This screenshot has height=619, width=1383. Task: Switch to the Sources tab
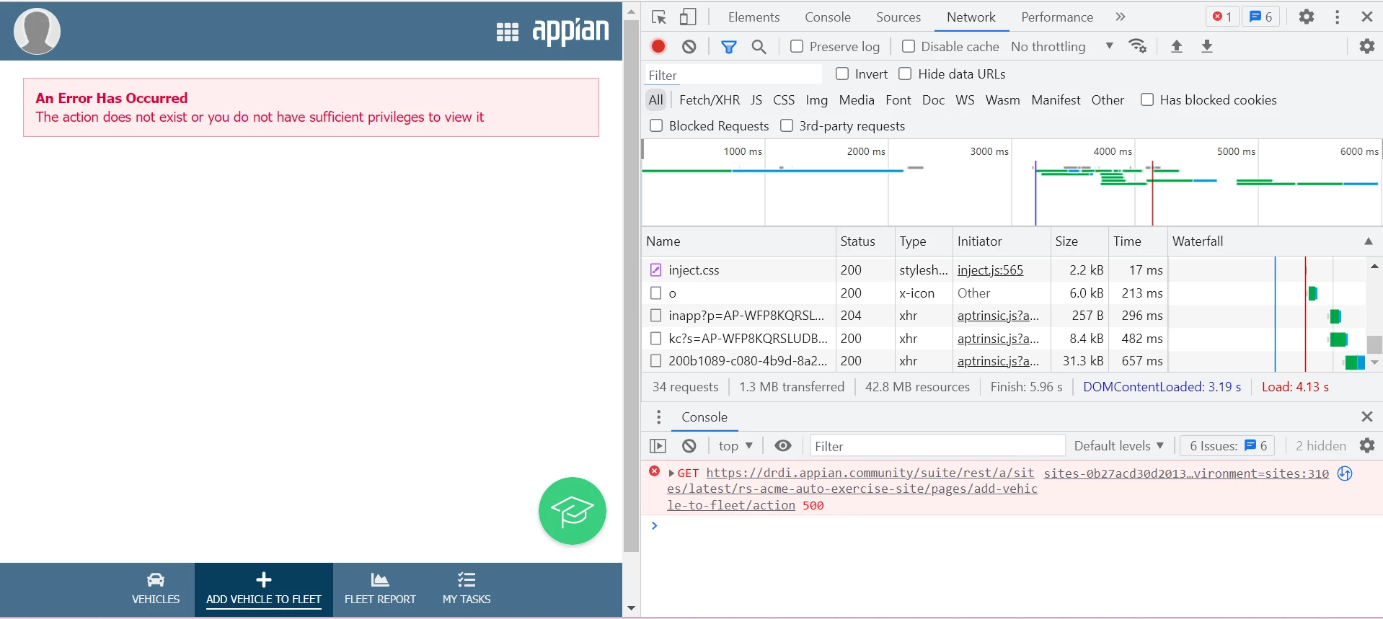pyautogui.click(x=898, y=17)
